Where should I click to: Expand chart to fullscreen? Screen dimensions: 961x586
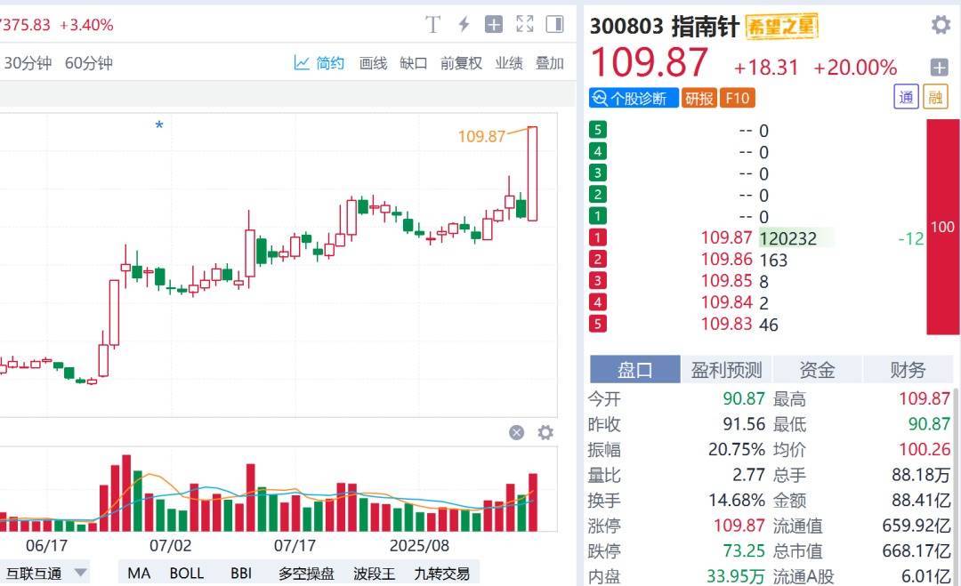(525, 25)
